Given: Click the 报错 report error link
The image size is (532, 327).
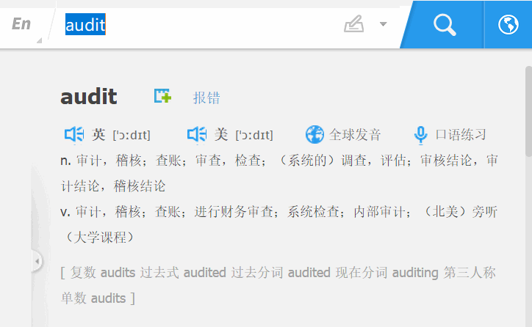Looking at the screenshot, I should coord(206,98).
